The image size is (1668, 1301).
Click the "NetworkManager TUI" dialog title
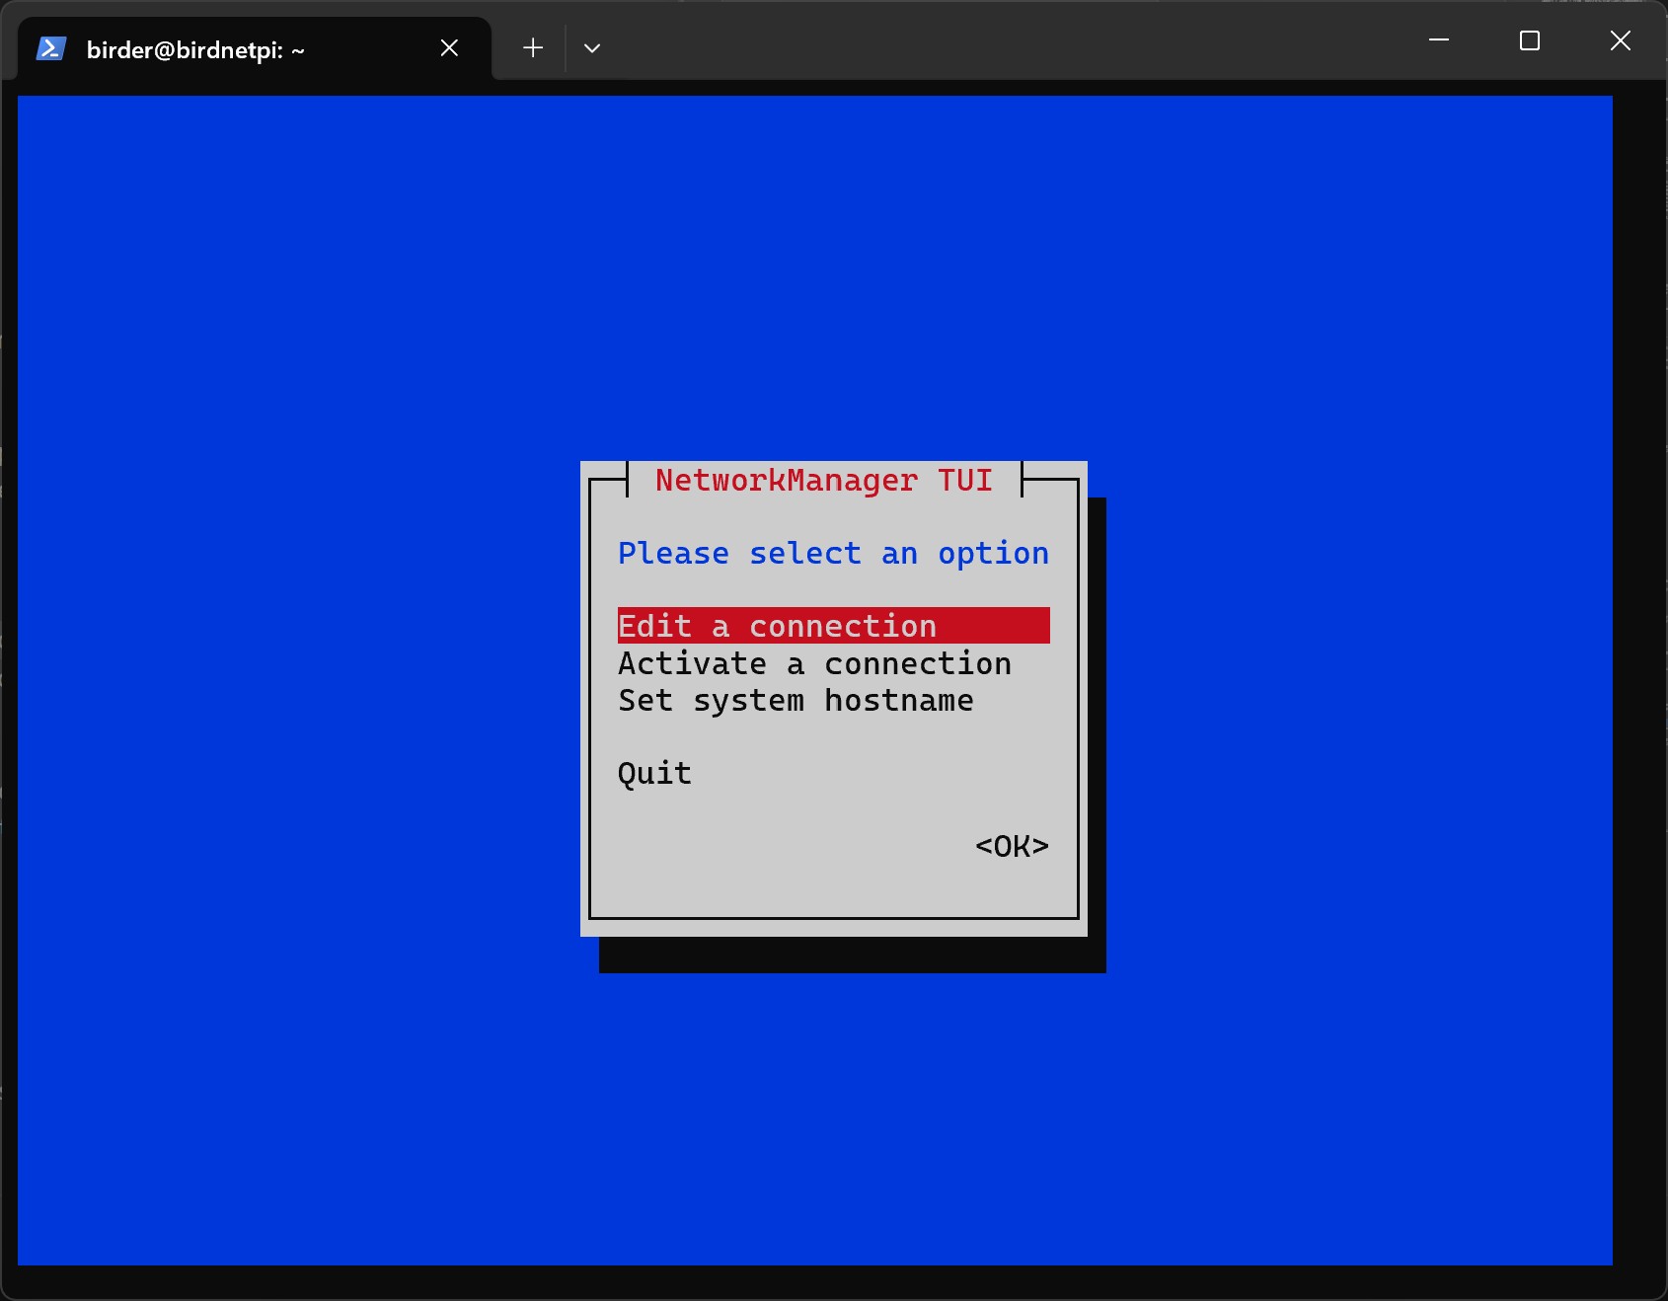823,481
